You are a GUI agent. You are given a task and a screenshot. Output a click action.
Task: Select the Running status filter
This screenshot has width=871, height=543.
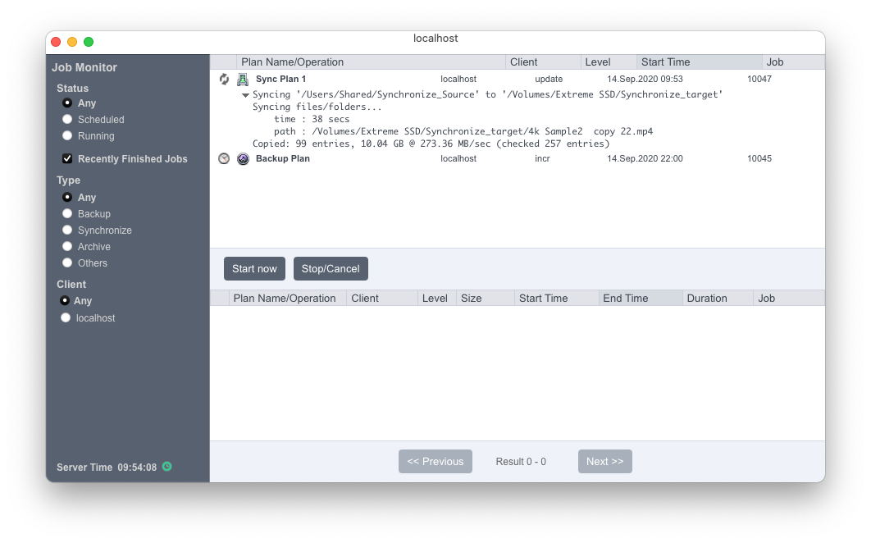pos(67,135)
